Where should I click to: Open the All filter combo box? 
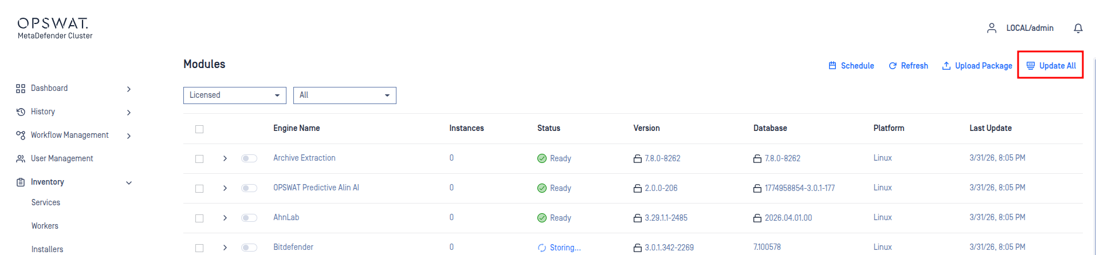point(344,95)
